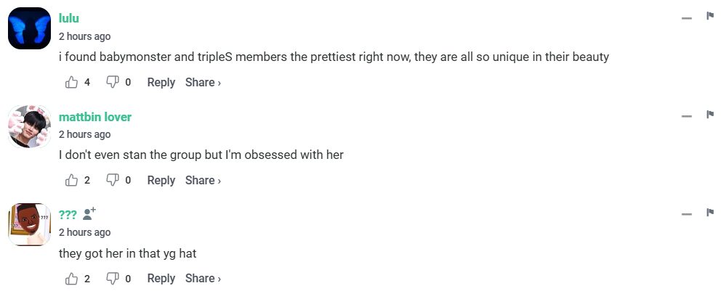View mattbin lover's avatar picture
This screenshot has height=291, width=724.
click(x=29, y=126)
